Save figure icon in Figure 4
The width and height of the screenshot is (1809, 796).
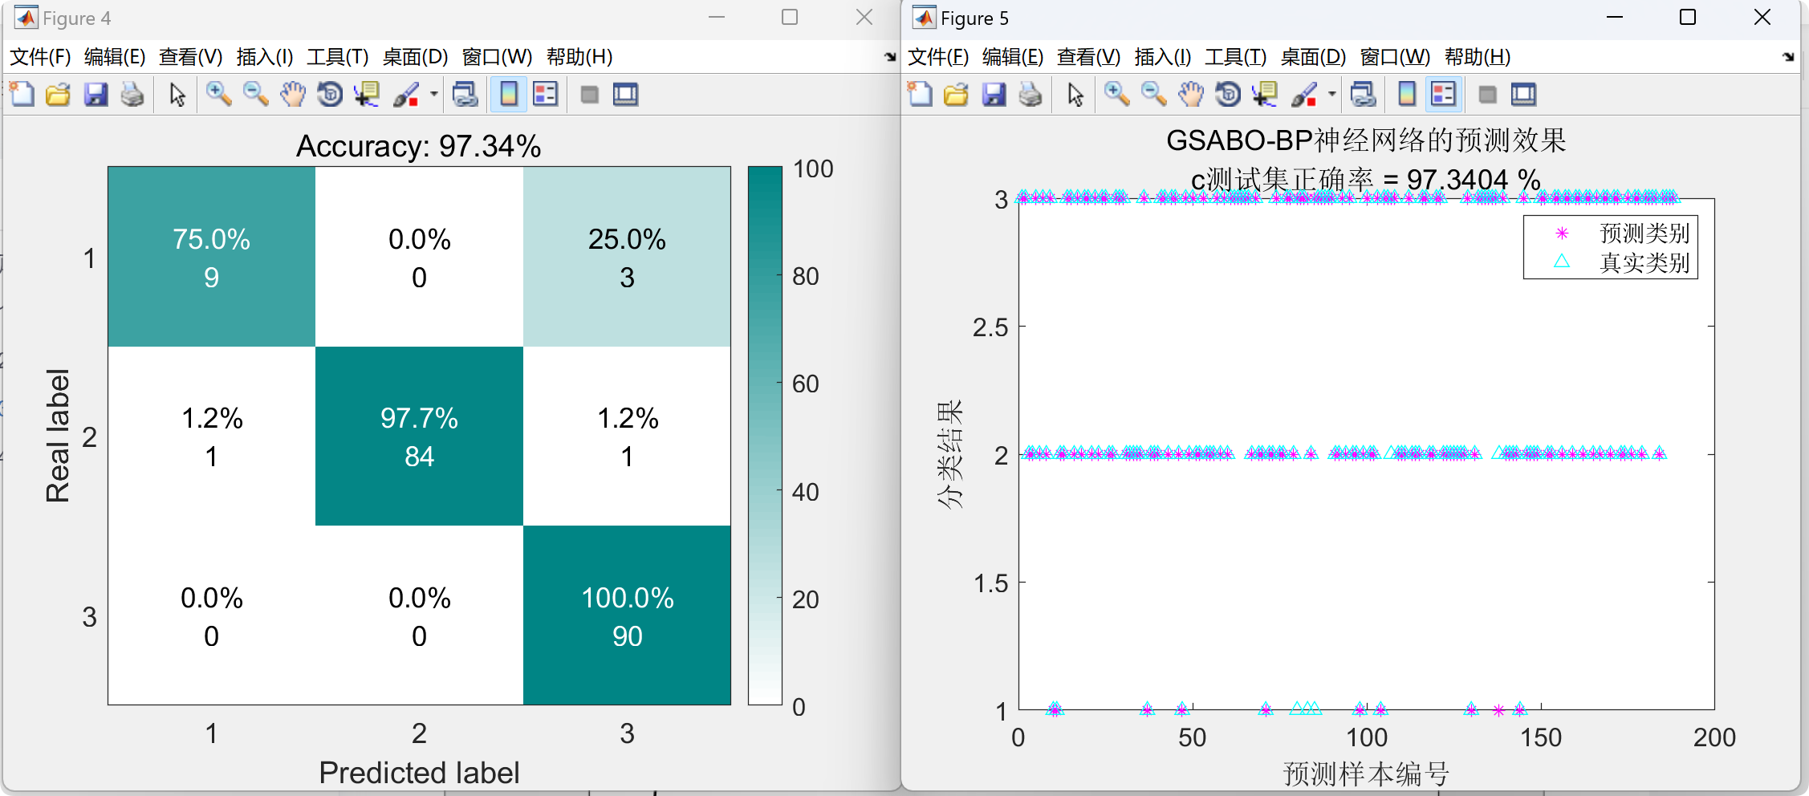click(96, 95)
